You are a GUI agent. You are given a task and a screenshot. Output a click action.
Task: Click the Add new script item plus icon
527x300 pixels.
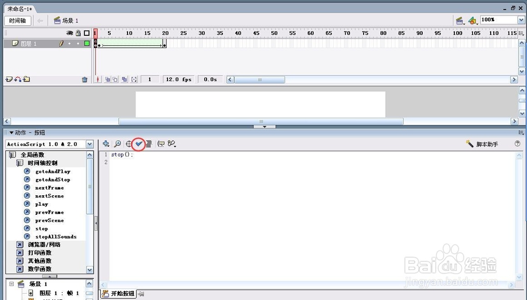[106, 144]
